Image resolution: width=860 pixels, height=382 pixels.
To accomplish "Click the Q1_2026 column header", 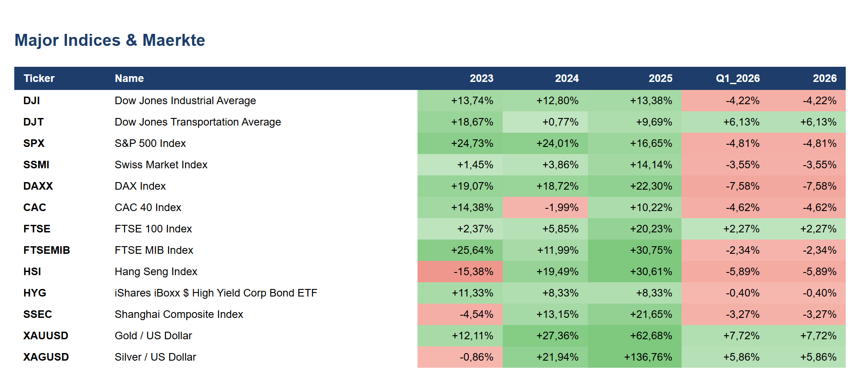I will [738, 78].
